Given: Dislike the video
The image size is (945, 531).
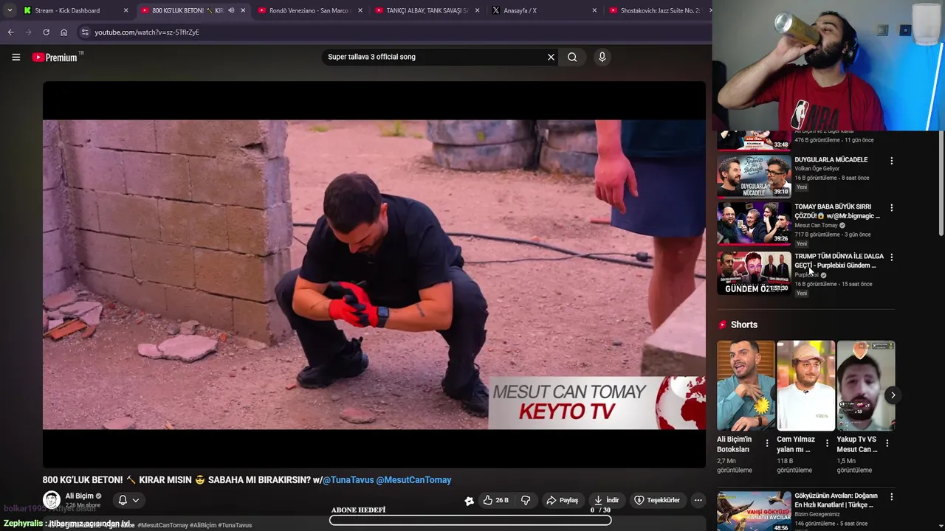Looking at the screenshot, I should (526, 500).
